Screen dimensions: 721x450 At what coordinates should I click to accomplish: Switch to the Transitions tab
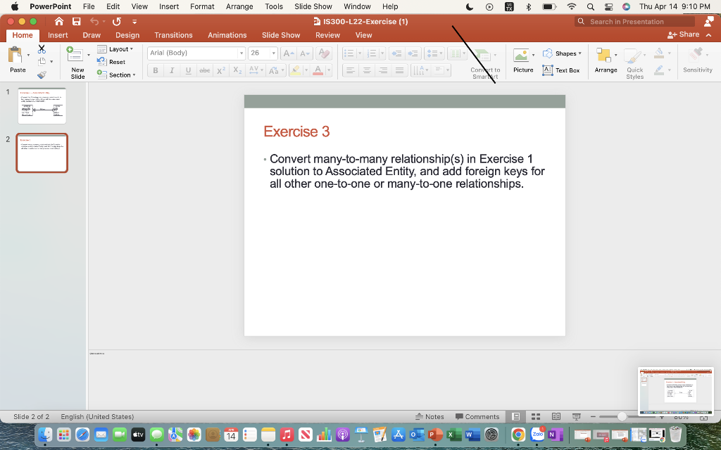(x=173, y=34)
